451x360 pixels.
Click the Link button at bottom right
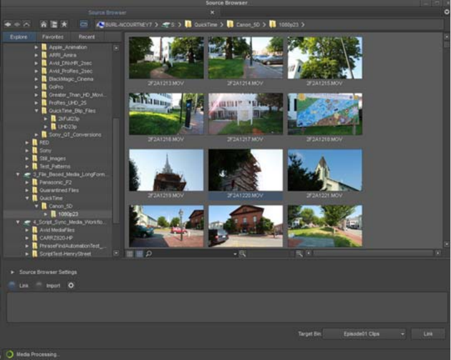[428, 334]
